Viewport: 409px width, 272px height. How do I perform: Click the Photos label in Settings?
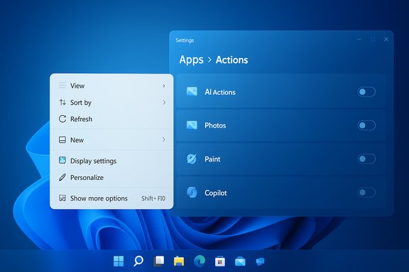tap(215, 125)
